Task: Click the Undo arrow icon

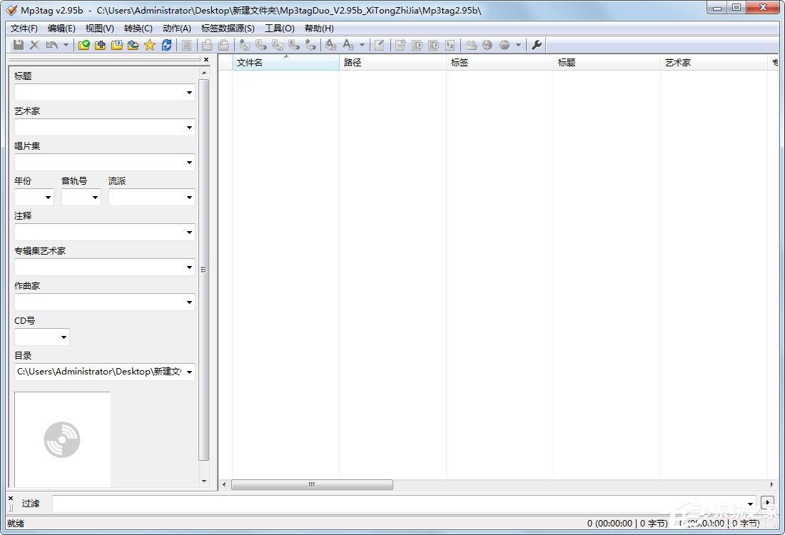Action: click(x=51, y=45)
